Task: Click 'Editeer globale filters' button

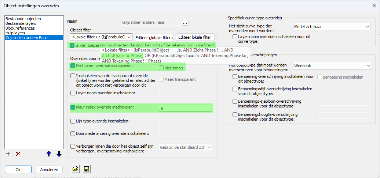Action: 154,37
